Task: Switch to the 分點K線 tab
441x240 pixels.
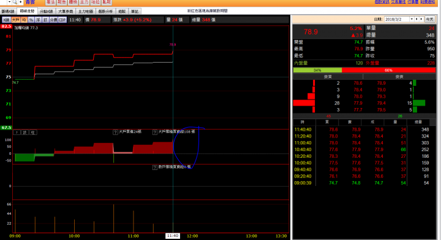Action: (x=47, y=12)
